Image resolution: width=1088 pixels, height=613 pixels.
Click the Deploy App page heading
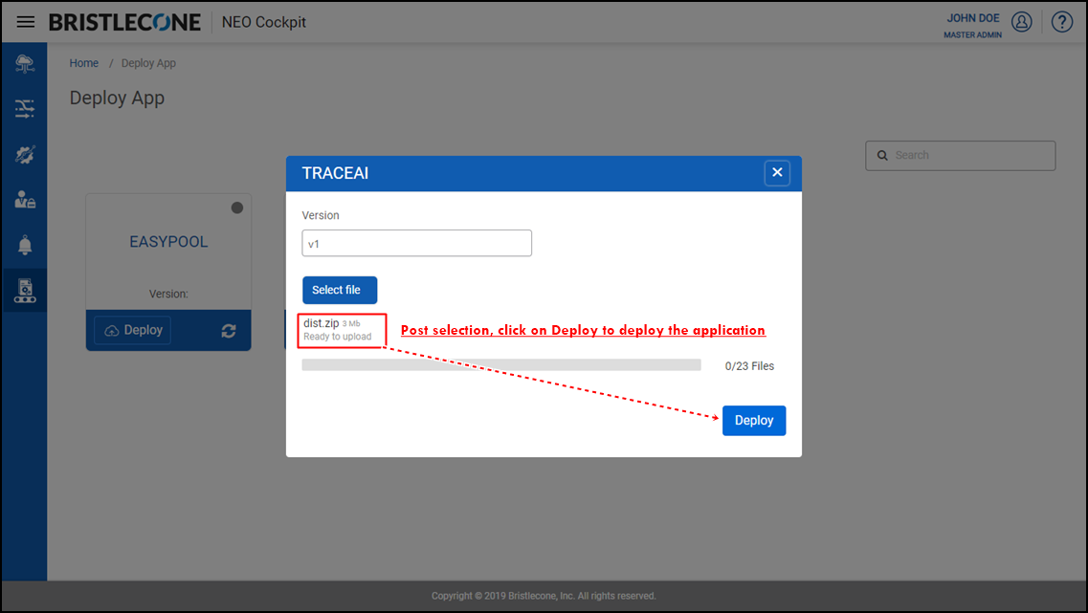coord(118,99)
